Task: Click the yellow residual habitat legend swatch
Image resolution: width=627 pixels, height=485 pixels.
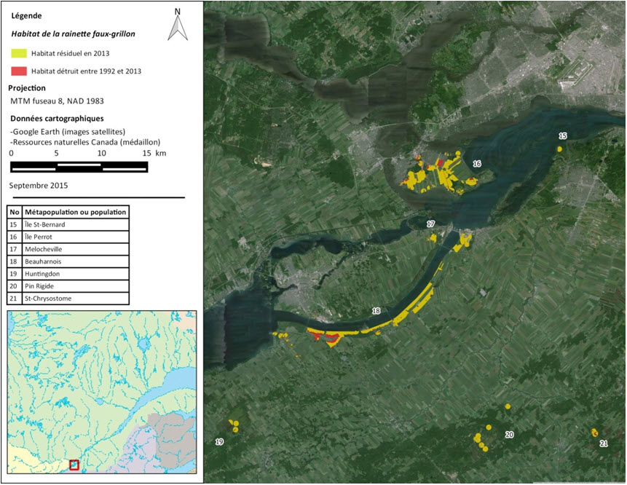Action: pos(19,53)
